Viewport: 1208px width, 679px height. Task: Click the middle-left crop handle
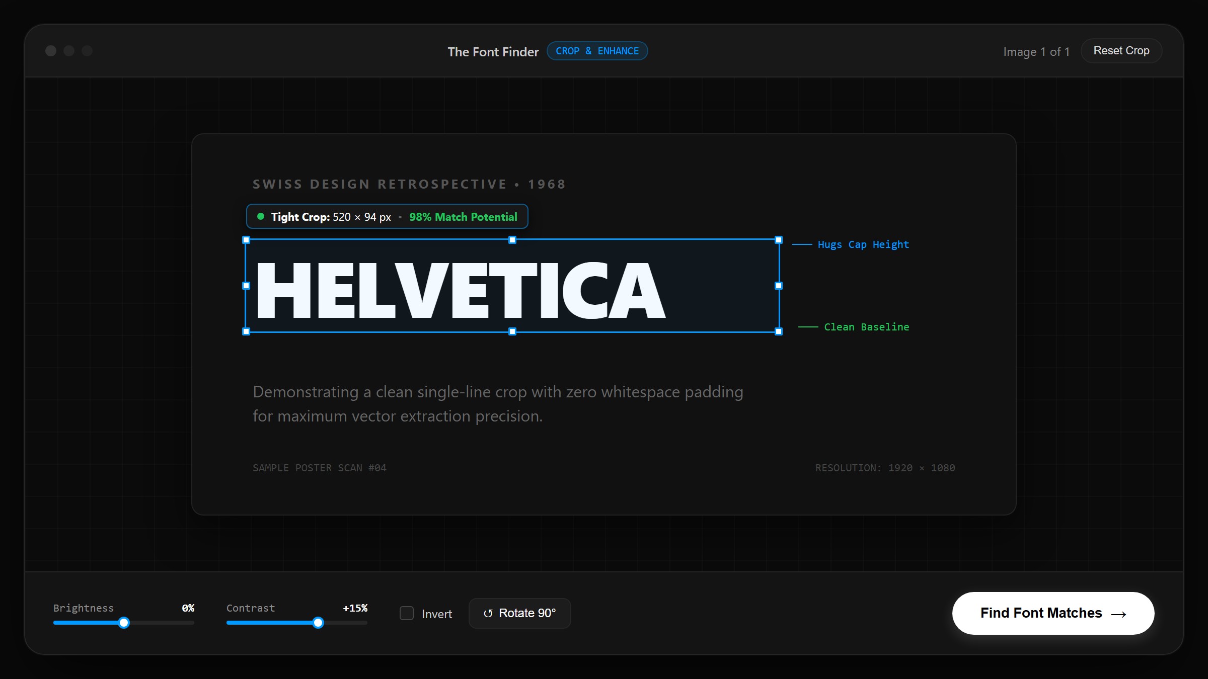(246, 286)
